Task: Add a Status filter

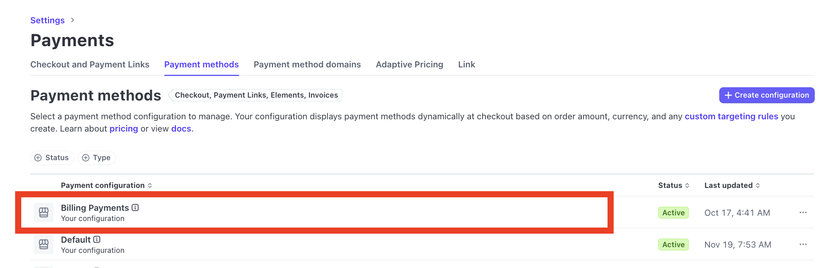Action: point(52,158)
